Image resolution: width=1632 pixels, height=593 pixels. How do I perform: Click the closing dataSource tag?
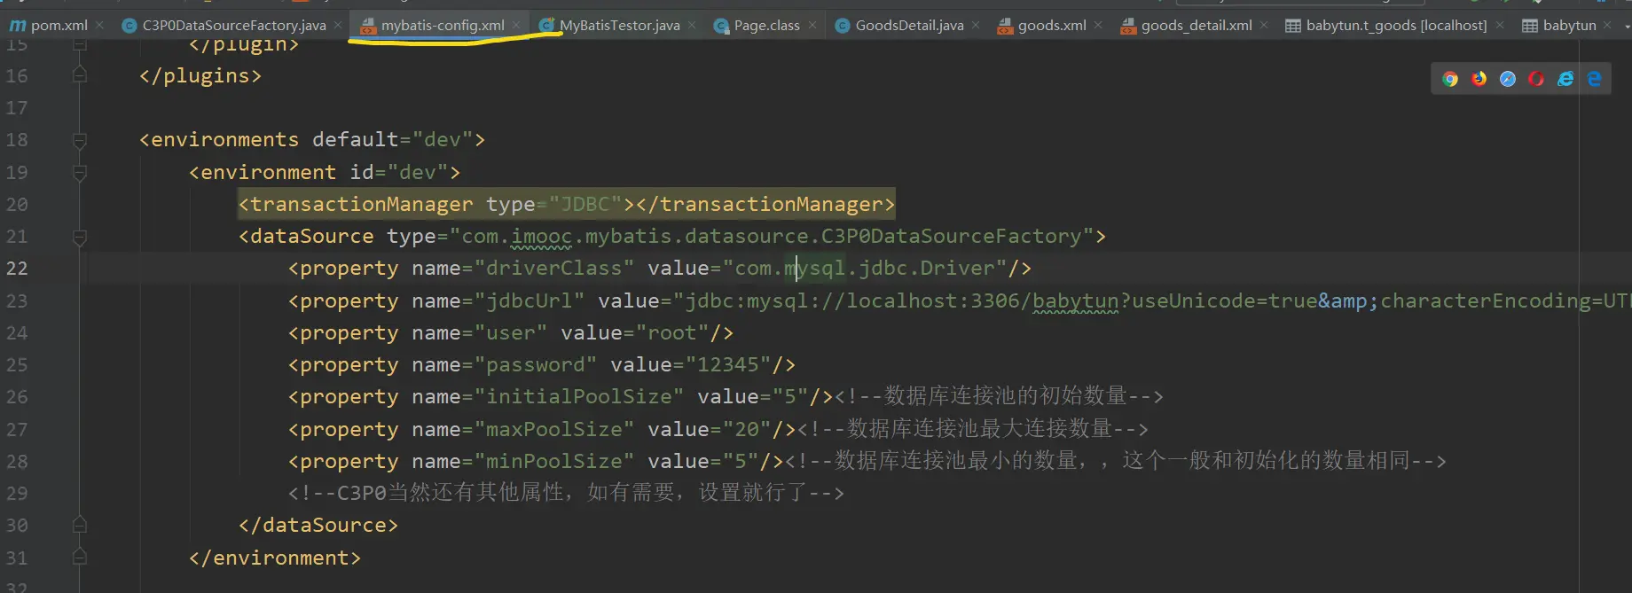[x=318, y=526]
